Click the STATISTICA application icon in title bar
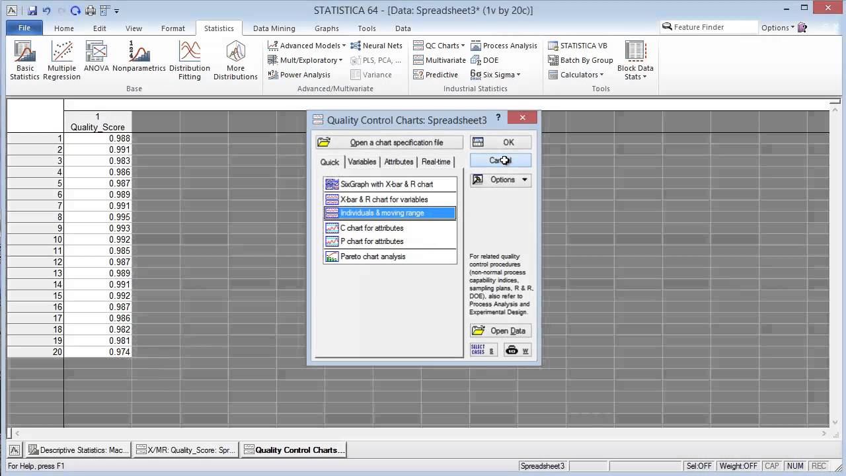The image size is (846, 476). 12,11
